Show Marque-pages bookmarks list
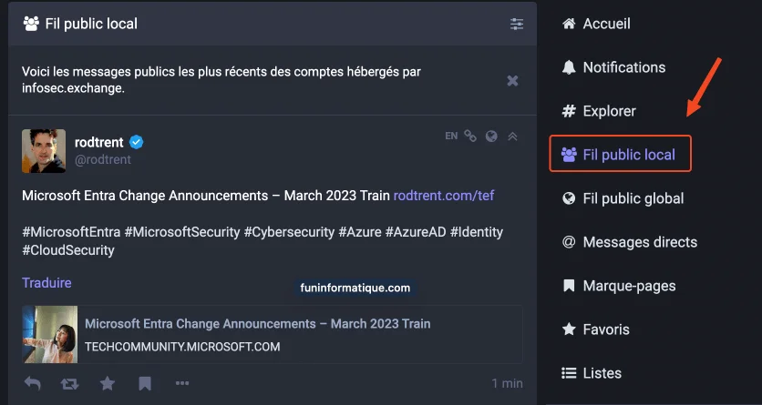The height and width of the screenshot is (405, 762). [629, 286]
